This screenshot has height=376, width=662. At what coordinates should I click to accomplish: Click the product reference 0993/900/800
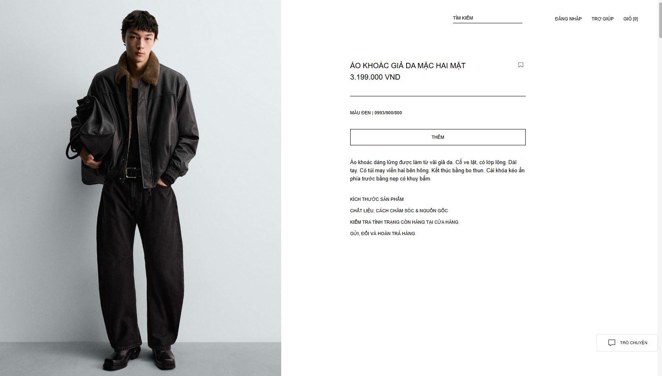[388, 113]
